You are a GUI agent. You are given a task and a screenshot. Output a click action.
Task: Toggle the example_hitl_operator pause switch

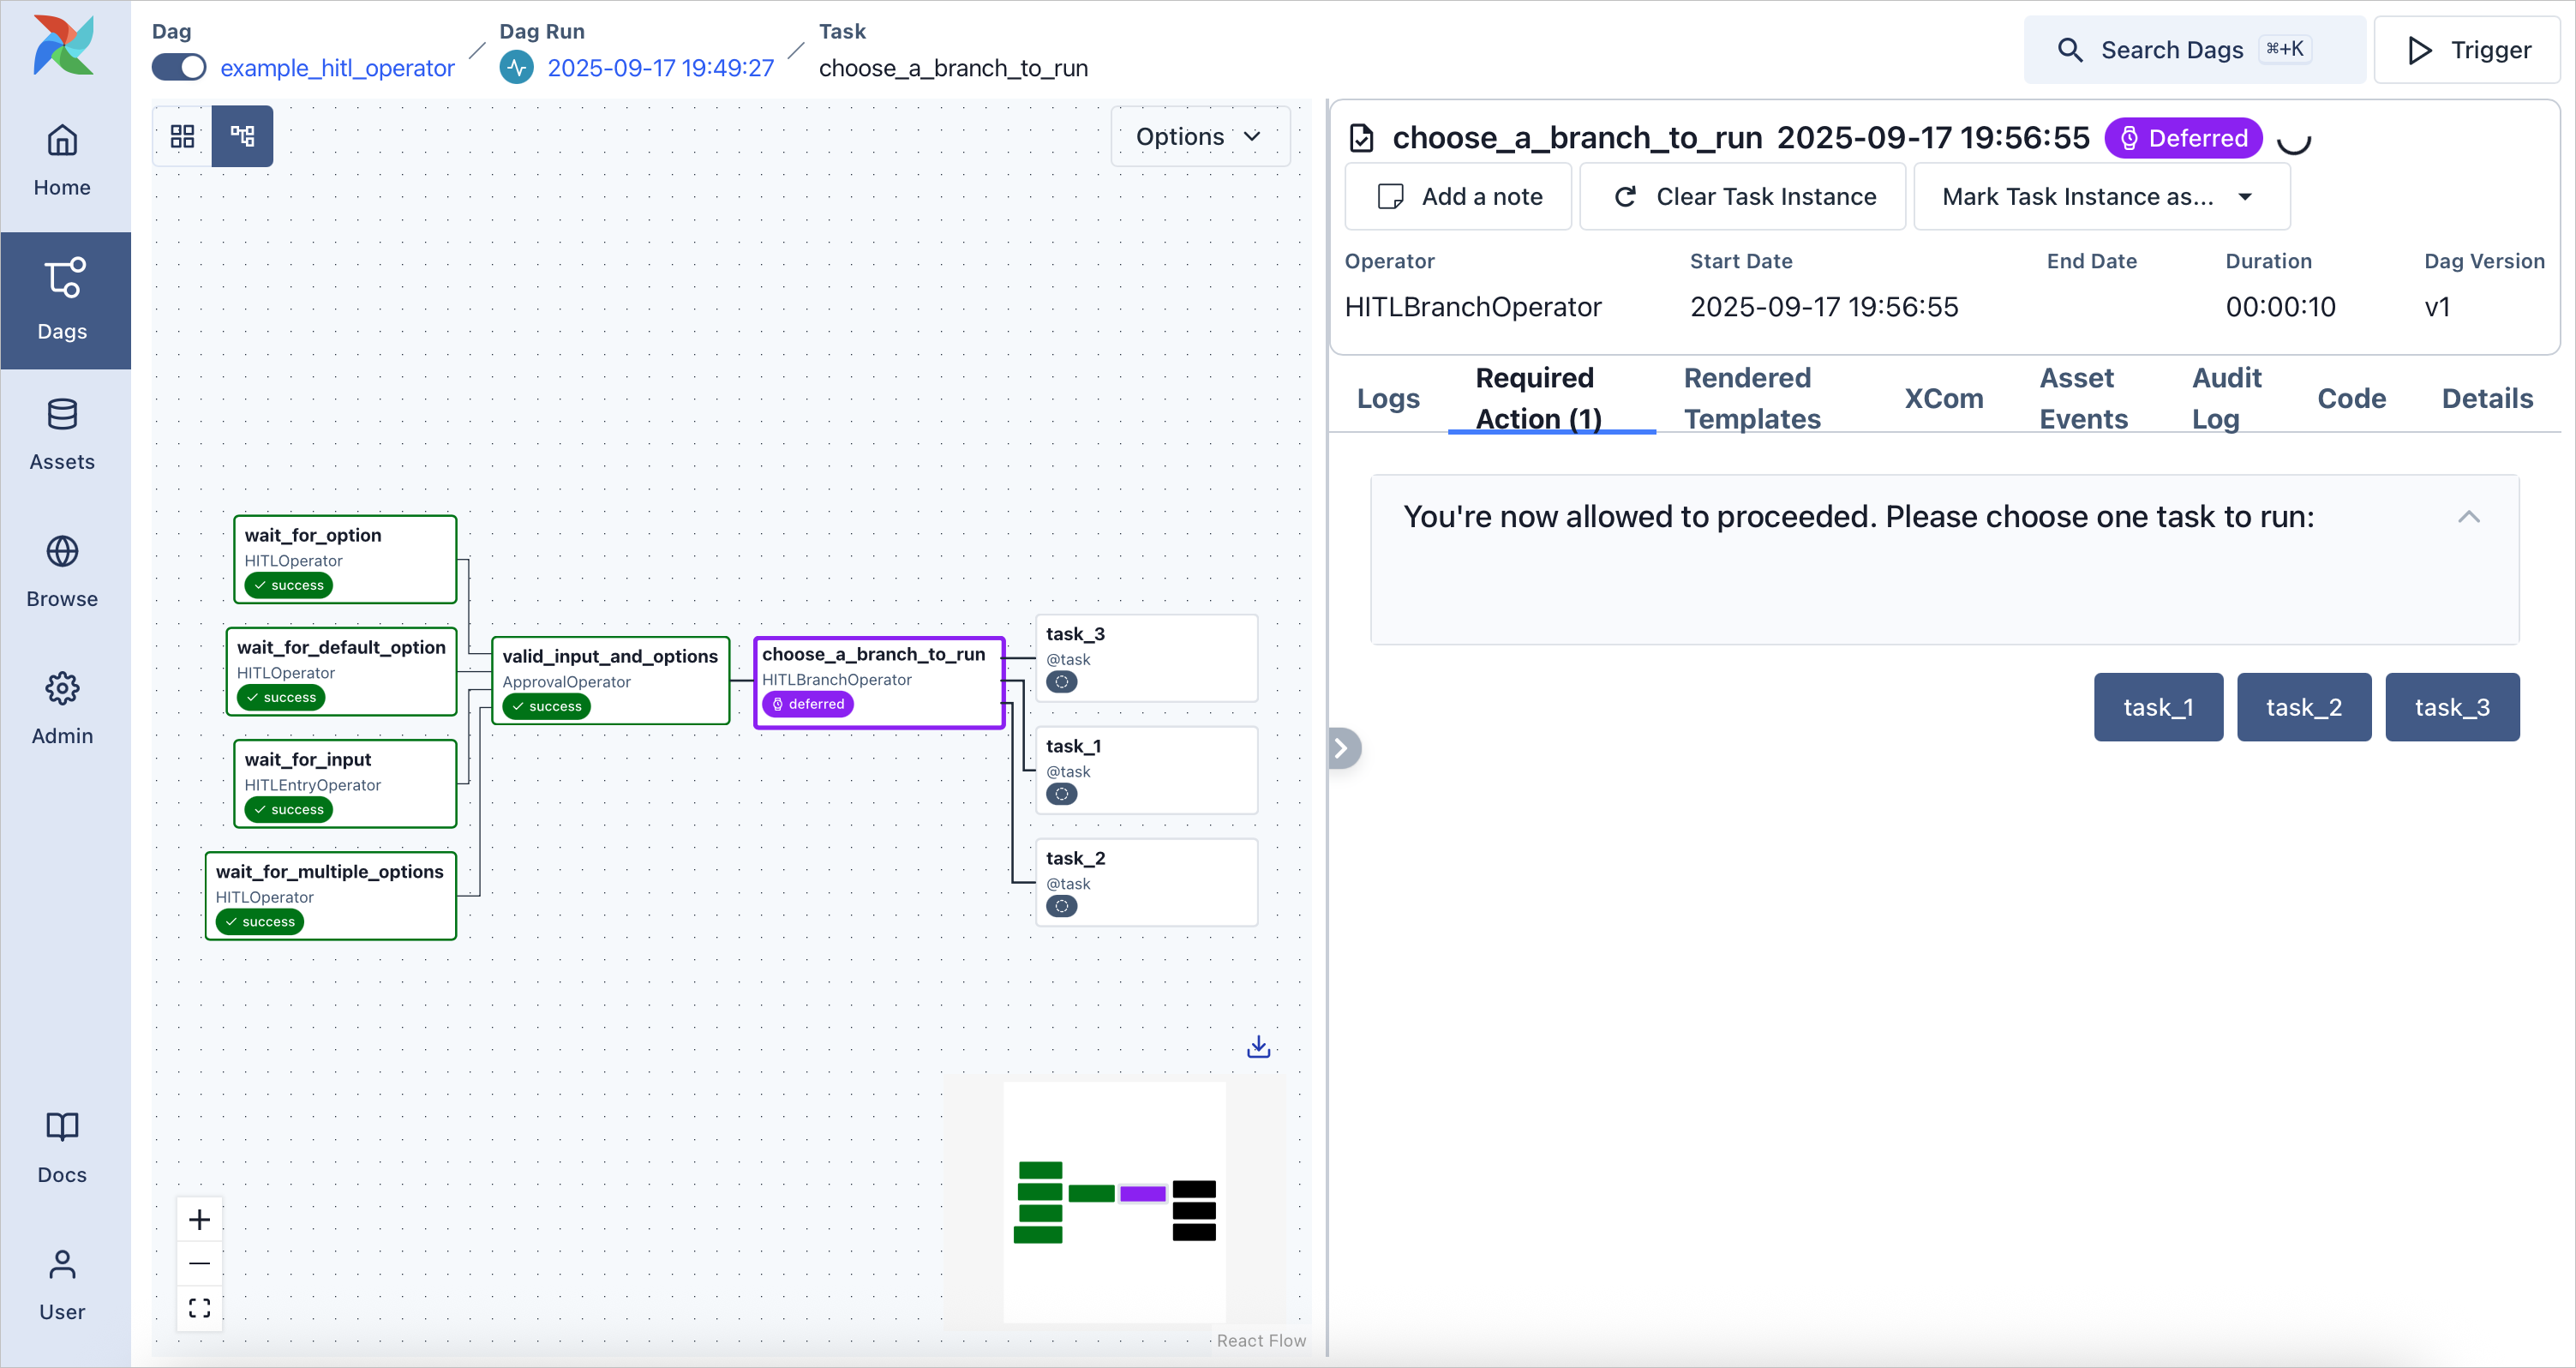coord(178,67)
